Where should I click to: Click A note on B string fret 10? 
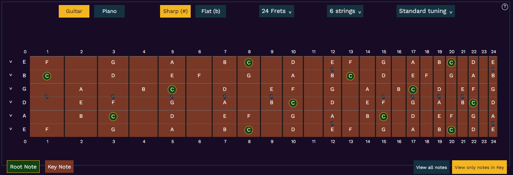293,76
